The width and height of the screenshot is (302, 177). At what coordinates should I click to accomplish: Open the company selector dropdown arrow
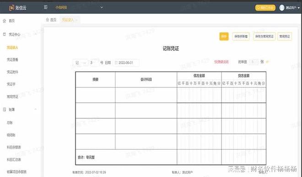(x=102, y=7)
